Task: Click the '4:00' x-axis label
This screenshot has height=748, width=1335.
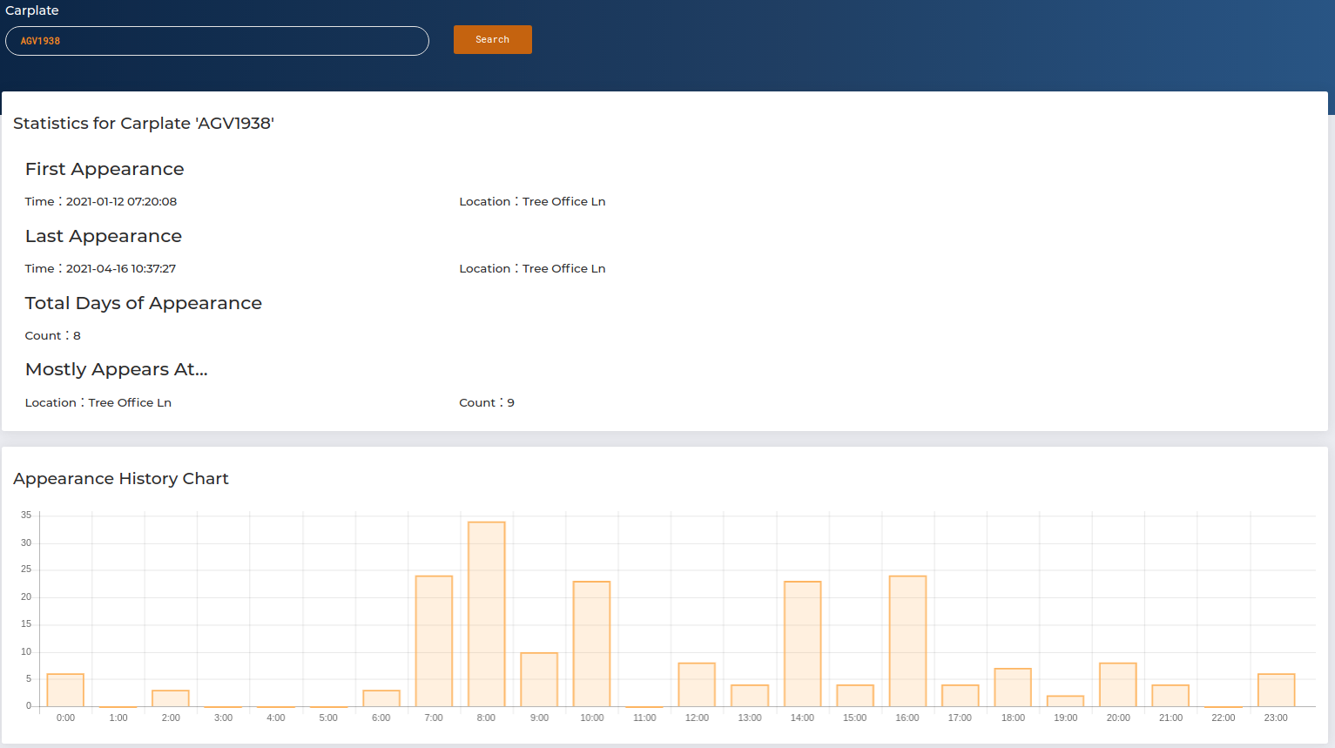Action: pos(276,718)
